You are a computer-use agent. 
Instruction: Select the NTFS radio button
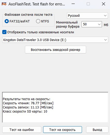38,21
